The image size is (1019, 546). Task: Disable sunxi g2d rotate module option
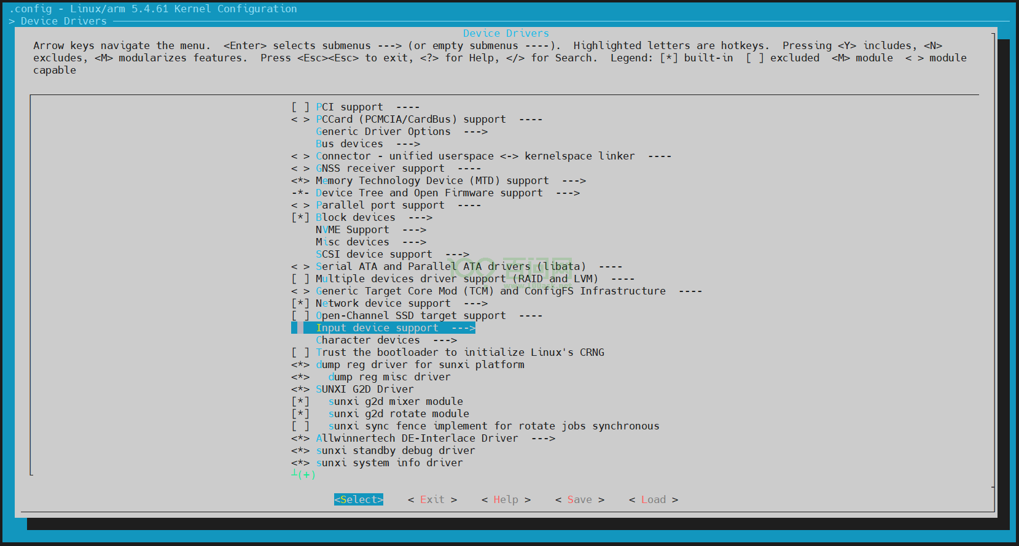(x=300, y=414)
